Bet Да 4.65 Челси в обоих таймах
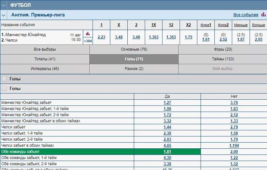Viewport: 267px width, 170px height. pos(167,145)
